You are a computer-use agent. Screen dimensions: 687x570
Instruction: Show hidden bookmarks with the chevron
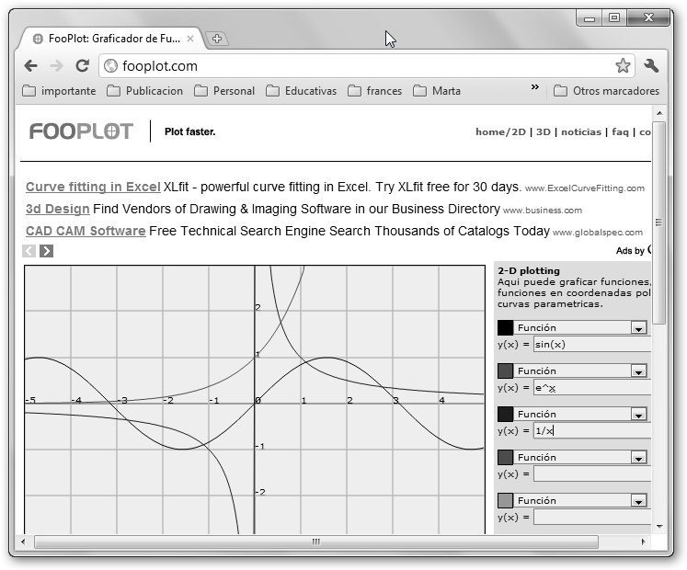tap(535, 88)
